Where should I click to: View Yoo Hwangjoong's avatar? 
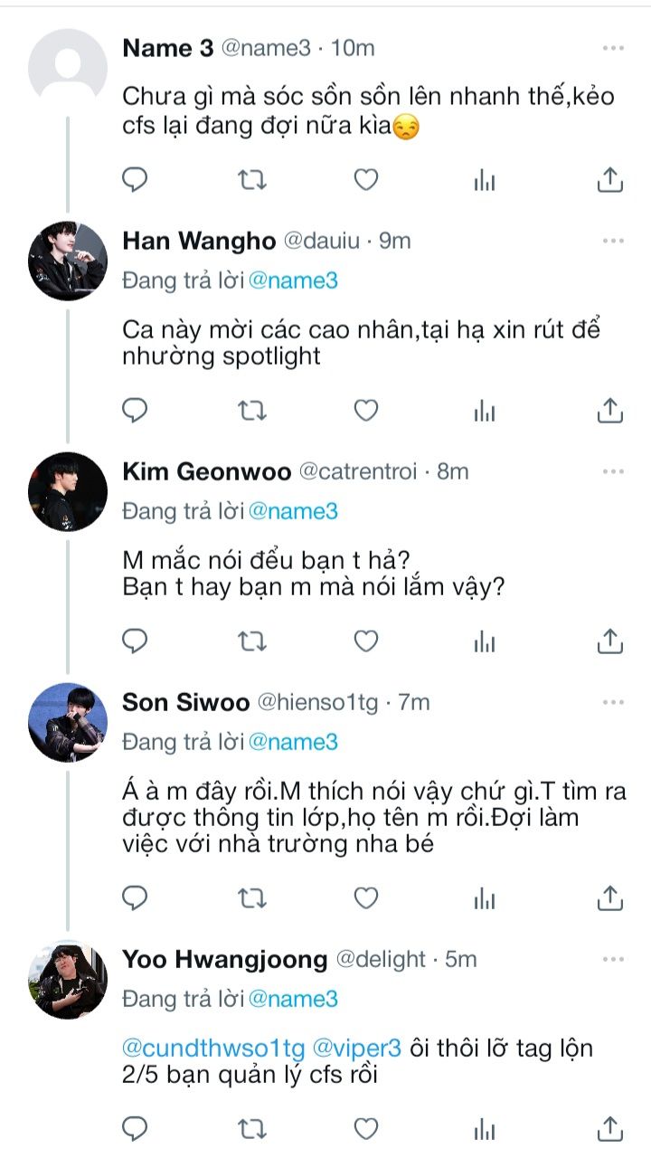click(68, 980)
